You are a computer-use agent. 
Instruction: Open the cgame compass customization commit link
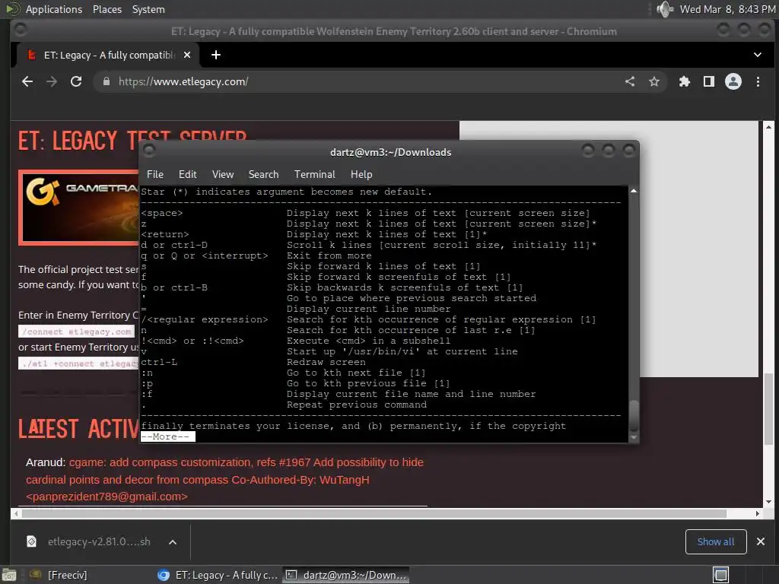coord(224,479)
